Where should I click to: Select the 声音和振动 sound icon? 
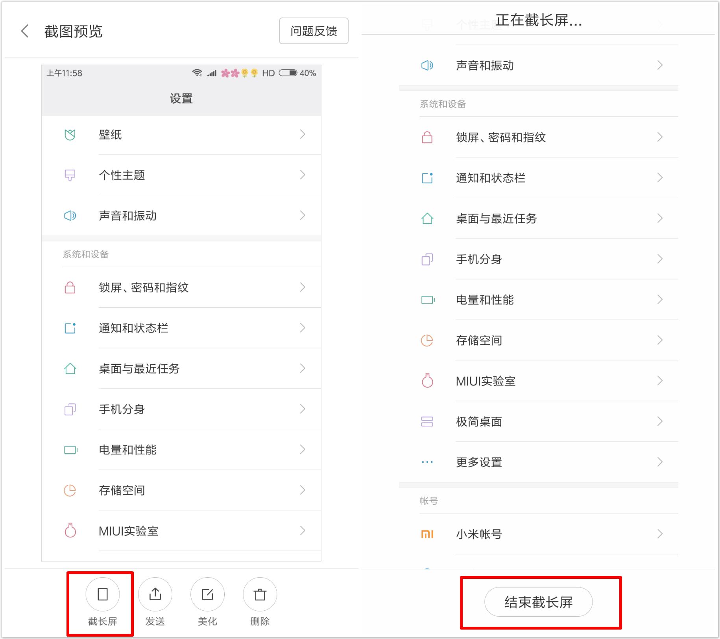point(70,216)
